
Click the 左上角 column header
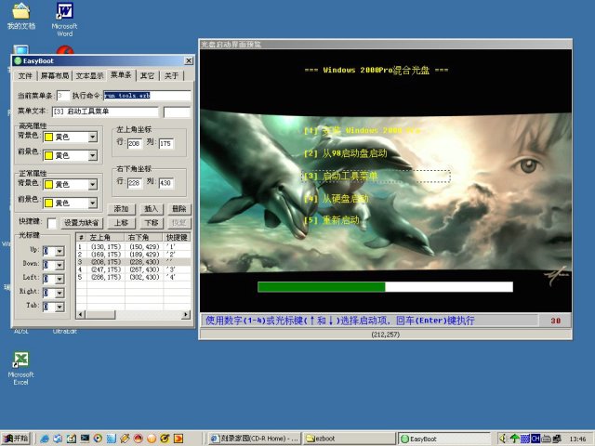click(x=105, y=238)
